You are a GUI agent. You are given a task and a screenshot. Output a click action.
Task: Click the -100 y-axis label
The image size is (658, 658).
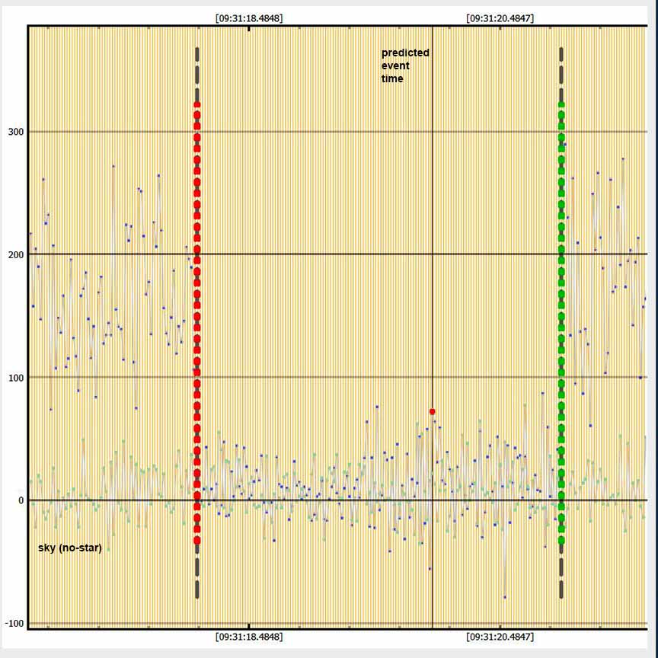(14, 624)
